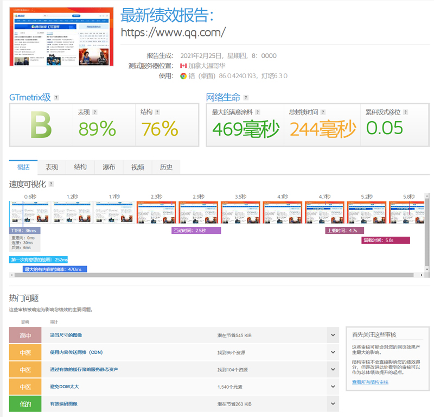Click help icon beside 总封锁时间

point(323,112)
